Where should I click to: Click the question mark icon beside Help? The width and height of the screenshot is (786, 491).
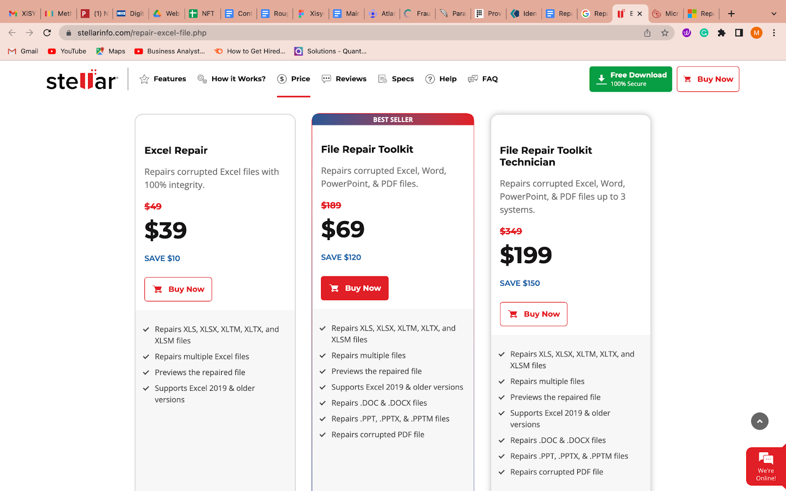pyautogui.click(x=430, y=79)
